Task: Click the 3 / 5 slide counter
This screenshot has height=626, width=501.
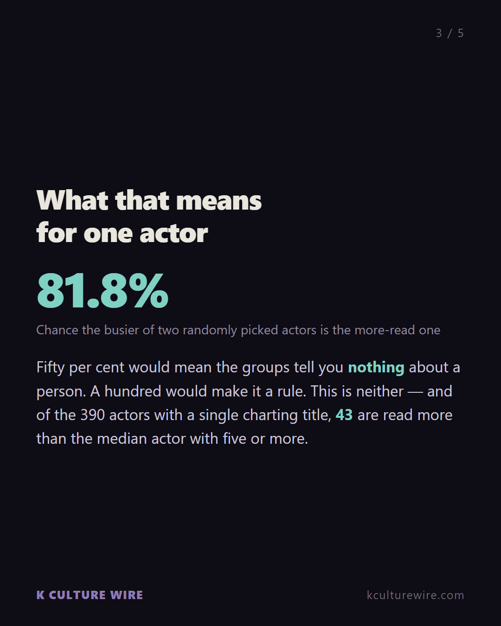Action: (450, 33)
